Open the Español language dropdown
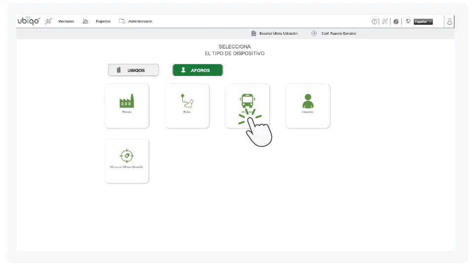Viewport: 474px width, 268px height. (x=423, y=21)
